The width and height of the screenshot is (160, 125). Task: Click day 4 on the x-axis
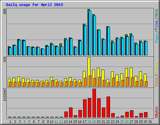24,122
